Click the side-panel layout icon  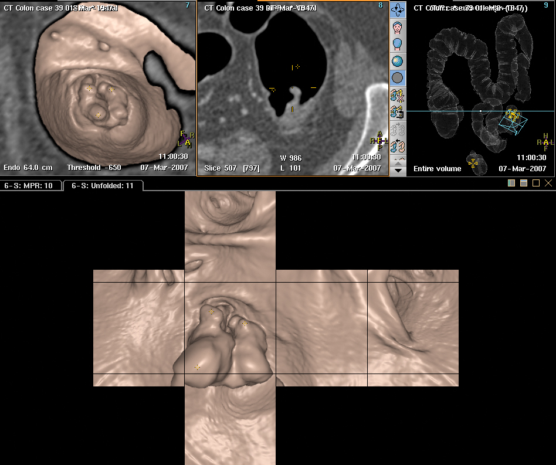[x=512, y=184]
